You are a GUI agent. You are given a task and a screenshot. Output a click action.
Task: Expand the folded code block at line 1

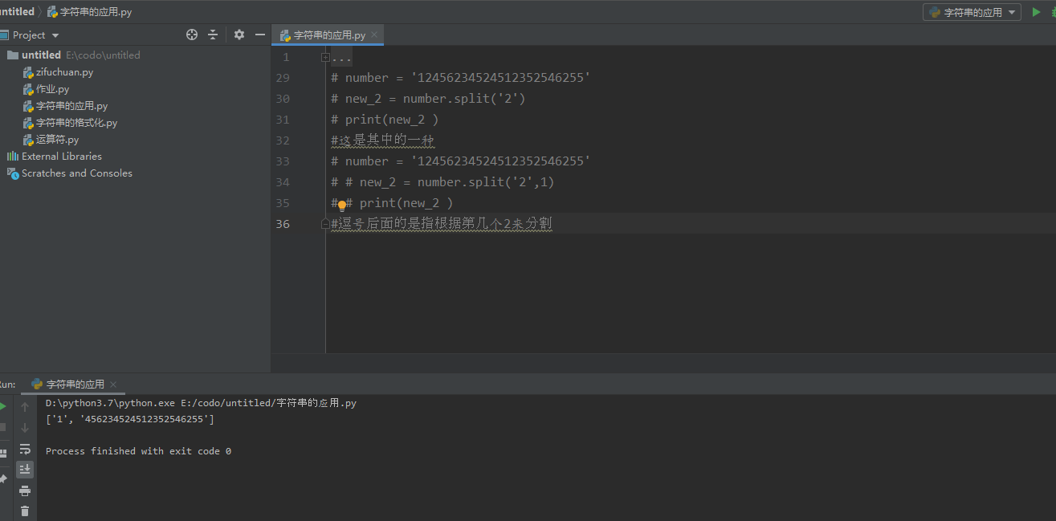[325, 57]
